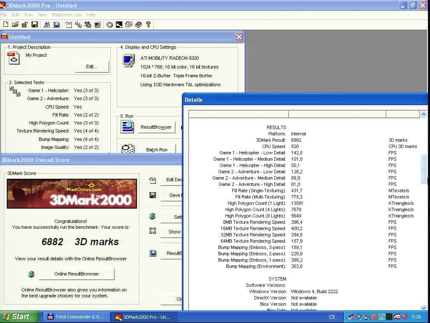Click the first column header in Details list
The height and width of the screenshot is (323, 430).
click(x=239, y=114)
